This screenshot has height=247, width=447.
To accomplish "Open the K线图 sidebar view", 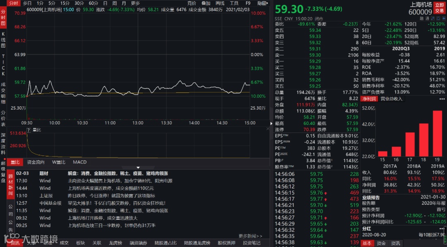I will pos(3,41).
